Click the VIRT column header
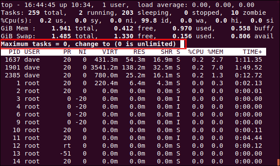This screenshot has height=166, width=280. click(110, 52)
